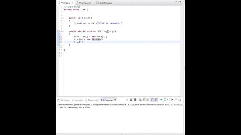The height and width of the screenshot is (135, 241).
Task: Click the Declaration view icon
Action: [86, 100]
